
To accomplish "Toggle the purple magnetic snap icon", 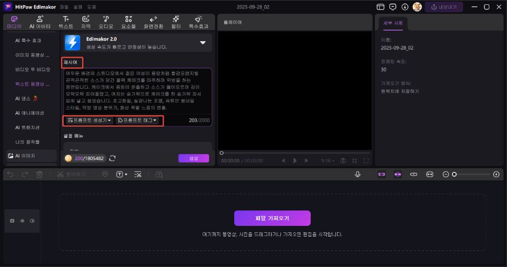I will tap(398, 174).
